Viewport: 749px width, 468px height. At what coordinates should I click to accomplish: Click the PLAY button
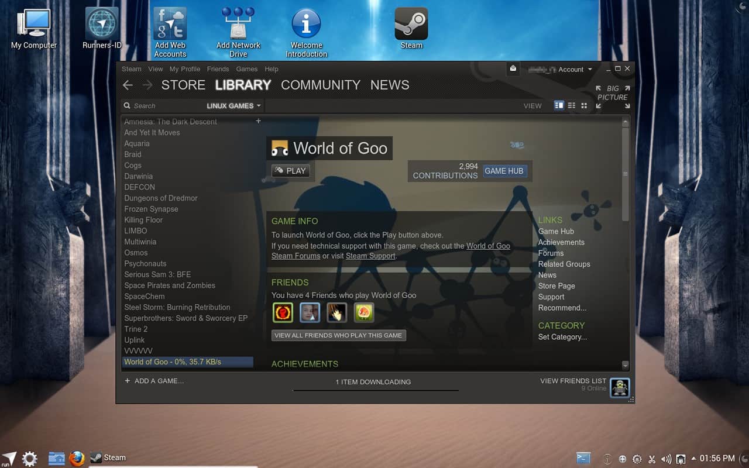click(x=290, y=171)
